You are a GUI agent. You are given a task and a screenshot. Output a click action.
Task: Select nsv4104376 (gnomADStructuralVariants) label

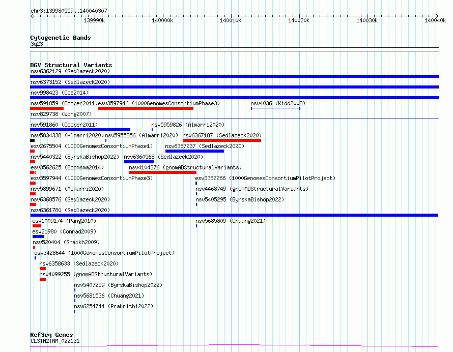pos(185,167)
